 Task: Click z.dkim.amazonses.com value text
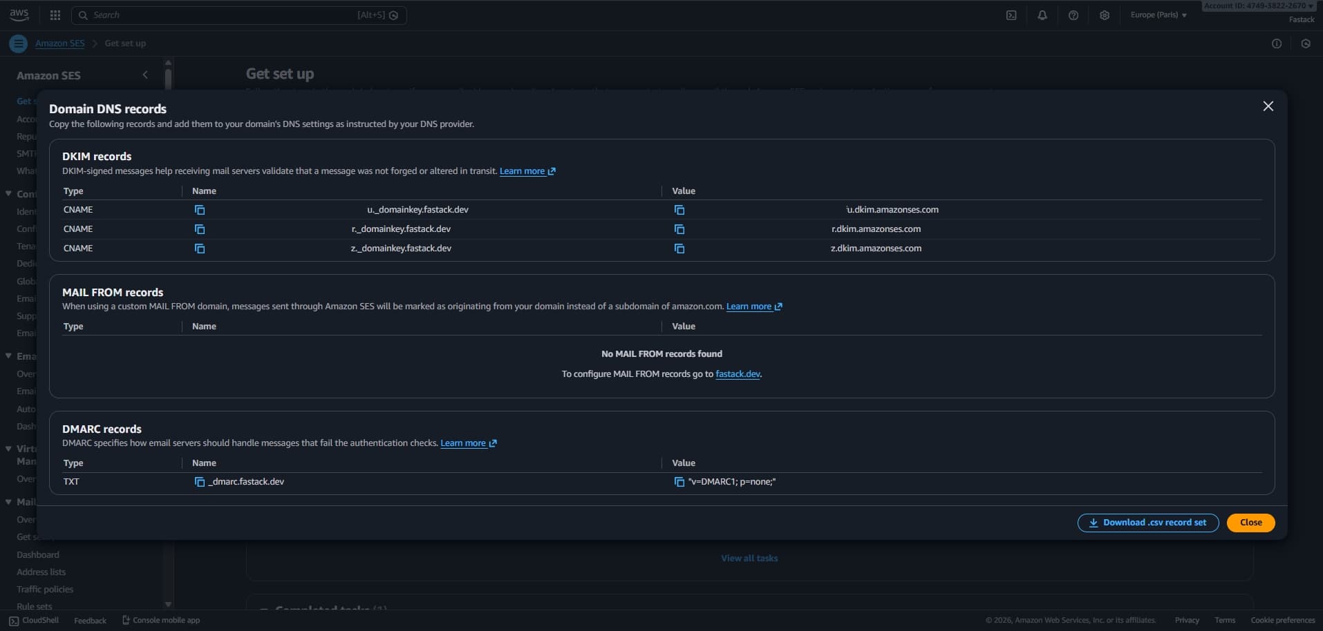[876, 249]
